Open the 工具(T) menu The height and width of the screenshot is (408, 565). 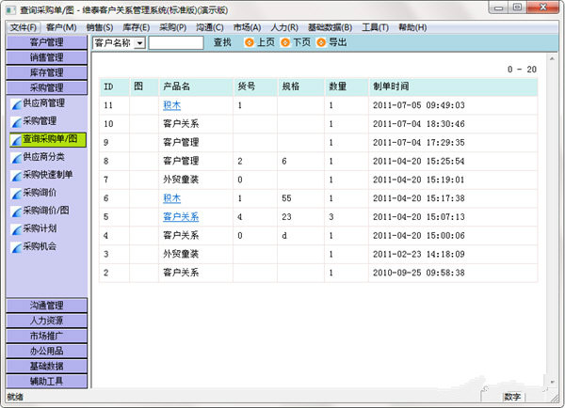(376, 27)
